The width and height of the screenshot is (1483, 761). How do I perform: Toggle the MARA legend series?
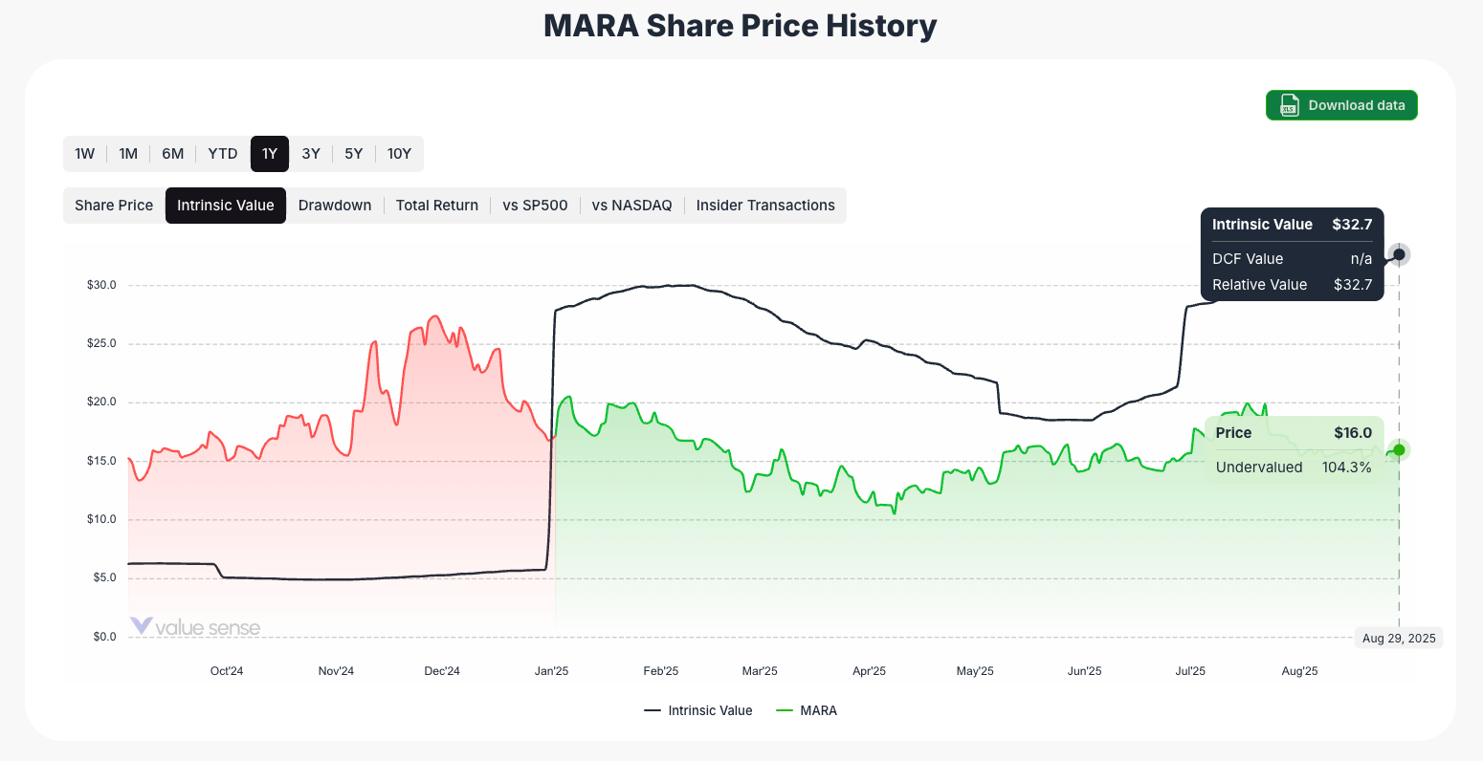807,710
